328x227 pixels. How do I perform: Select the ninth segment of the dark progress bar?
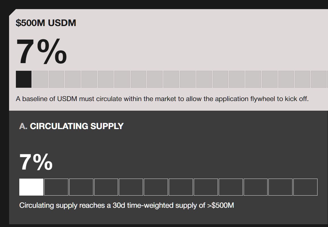click(231, 187)
